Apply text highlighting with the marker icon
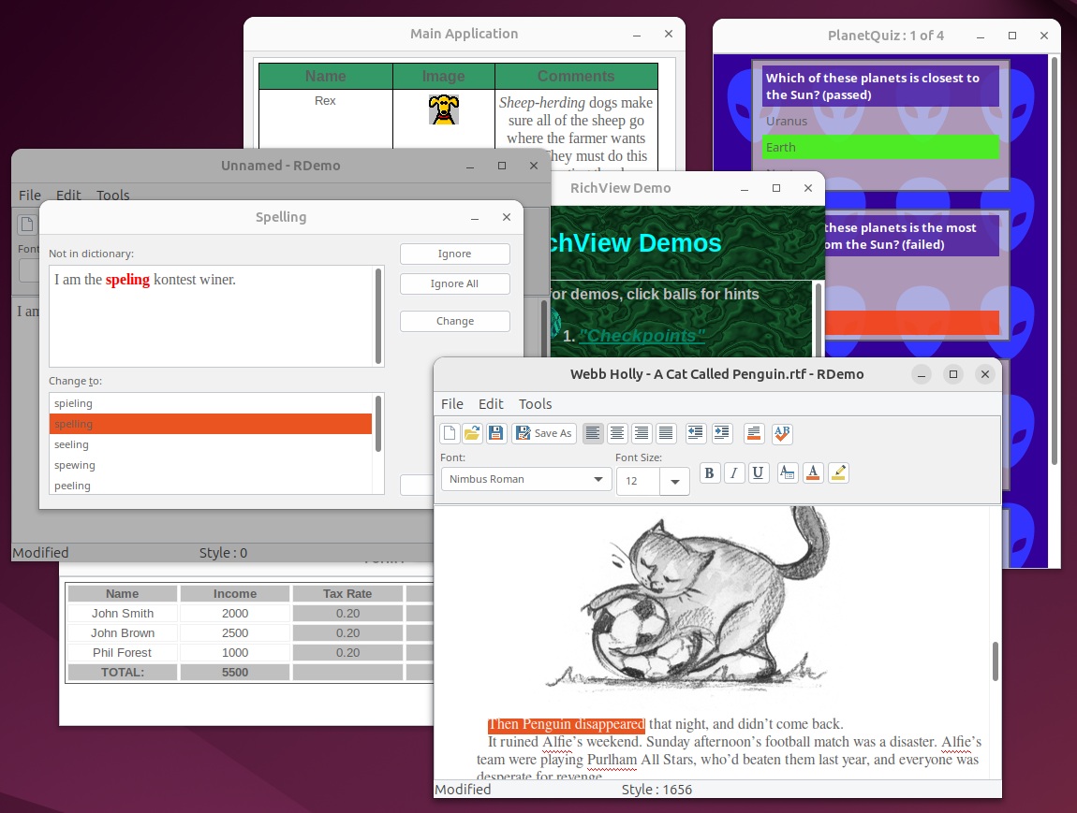The width and height of the screenshot is (1077, 813). click(x=838, y=472)
